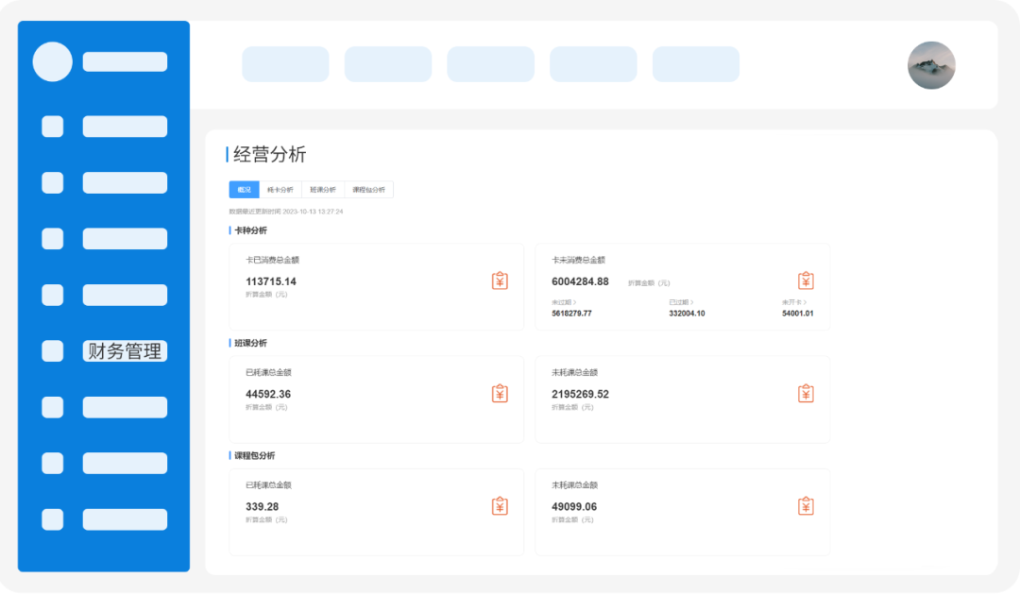Switch to the 耗卡分析 tab

tap(280, 190)
